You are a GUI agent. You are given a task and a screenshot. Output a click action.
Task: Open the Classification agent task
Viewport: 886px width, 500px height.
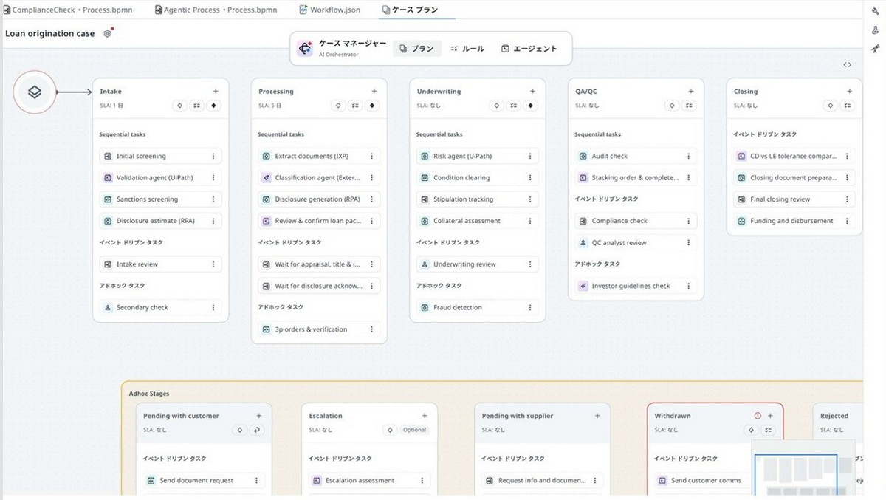(x=319, y=178)
